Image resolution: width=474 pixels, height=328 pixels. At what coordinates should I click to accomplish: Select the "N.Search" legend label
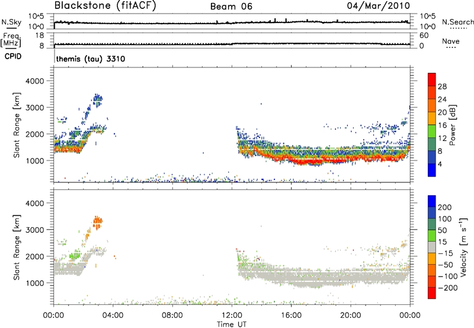[457, 22]
